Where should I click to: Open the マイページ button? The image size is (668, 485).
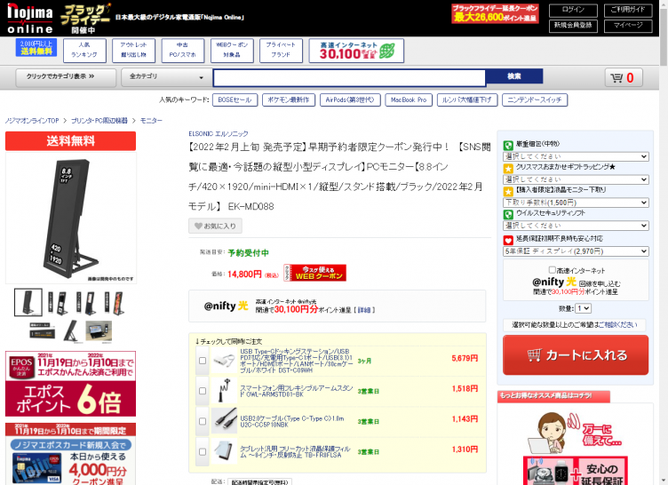point(628,26)
